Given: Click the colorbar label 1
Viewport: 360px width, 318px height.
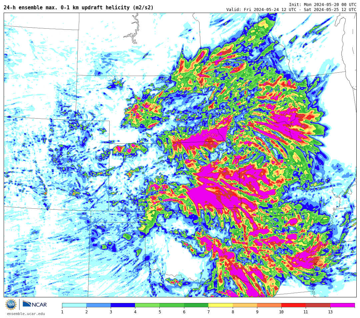Looking at the screenshot, I should point(62,312).
